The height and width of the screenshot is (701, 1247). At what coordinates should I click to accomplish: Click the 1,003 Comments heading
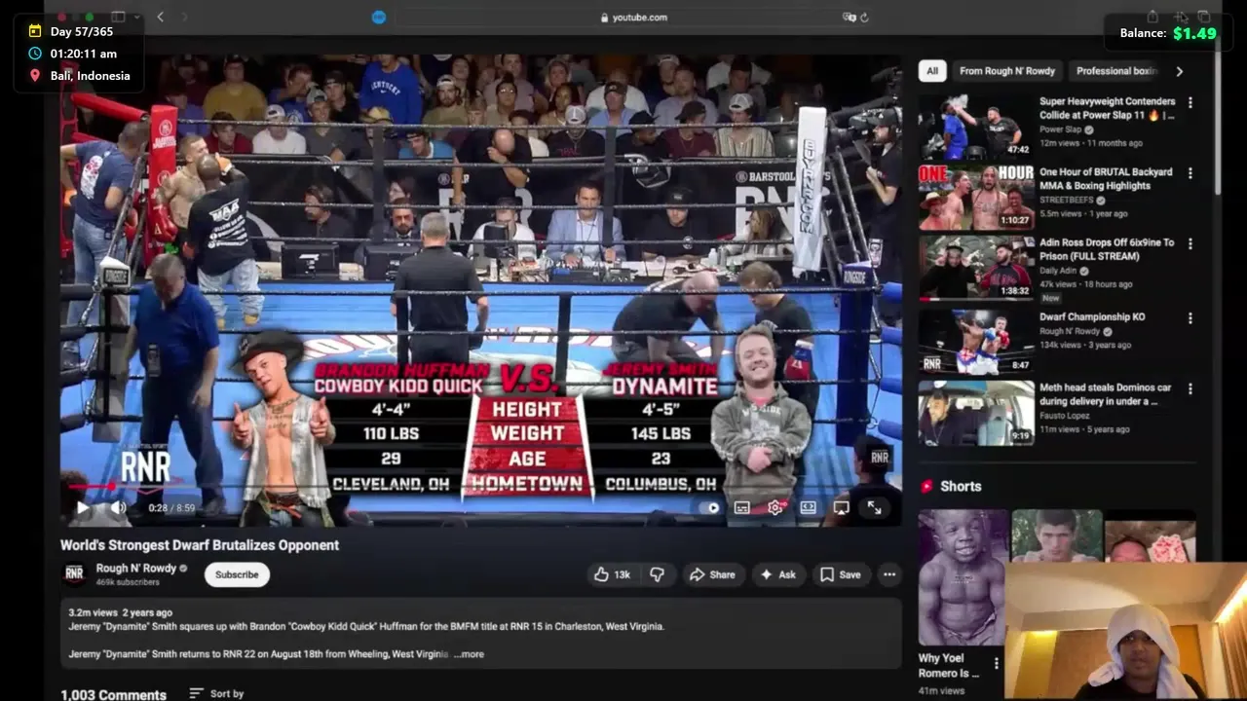113,694
